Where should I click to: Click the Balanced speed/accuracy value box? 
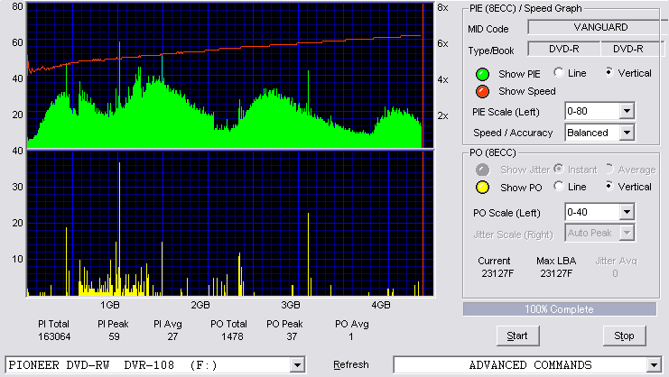coord(591,133)
